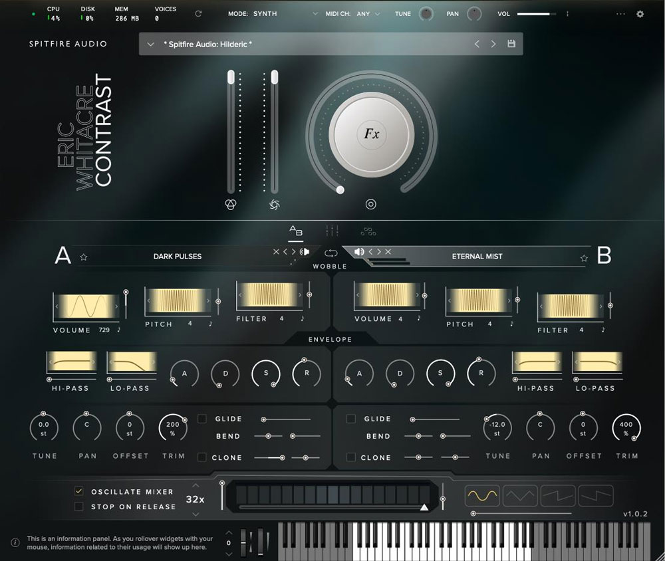Go to the next preset
The width and height of the screenshot is (665, 561).
click(493, 44)
